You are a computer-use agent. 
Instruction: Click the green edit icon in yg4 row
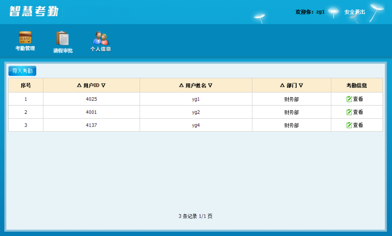(349, 125)
